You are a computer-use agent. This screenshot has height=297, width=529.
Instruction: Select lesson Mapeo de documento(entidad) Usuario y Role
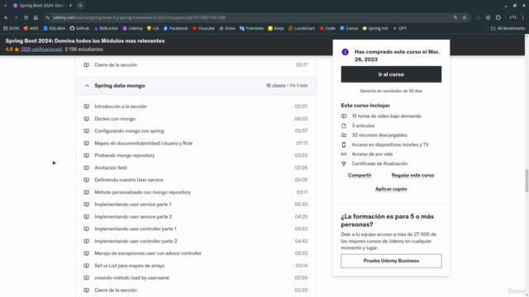pyautogui.click(x=143, y=143)
